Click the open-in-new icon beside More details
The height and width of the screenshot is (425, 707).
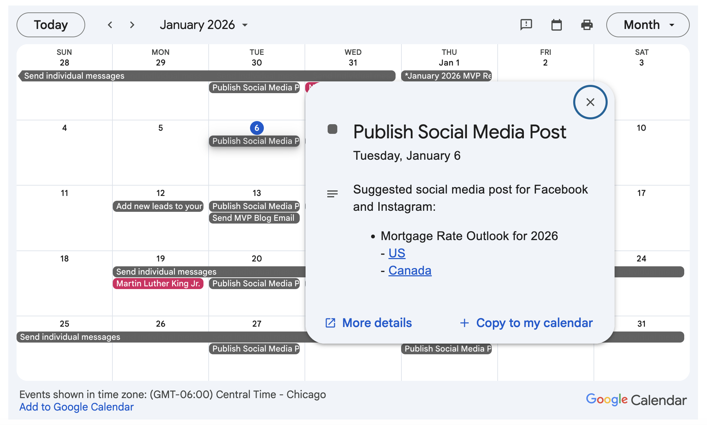pos(330,323)
